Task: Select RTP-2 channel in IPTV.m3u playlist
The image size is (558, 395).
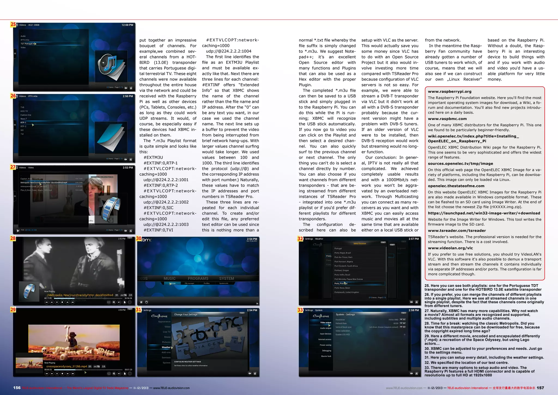Action: coord(23,126)
